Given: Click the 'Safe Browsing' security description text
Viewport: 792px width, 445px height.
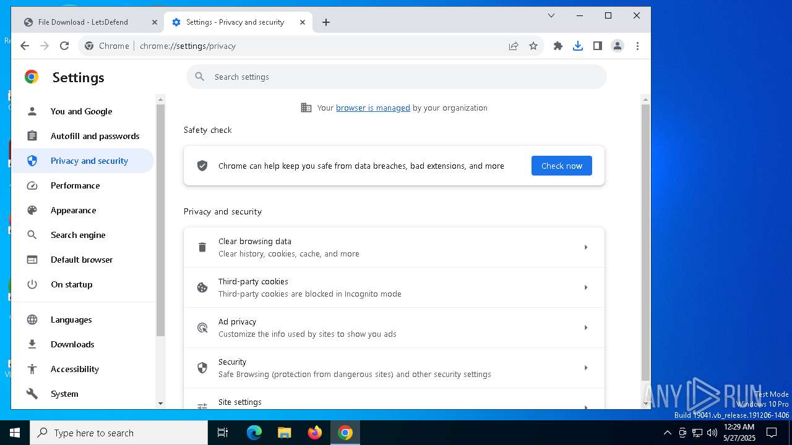Looking at the screenshot, I should click(x=355, y=374).
